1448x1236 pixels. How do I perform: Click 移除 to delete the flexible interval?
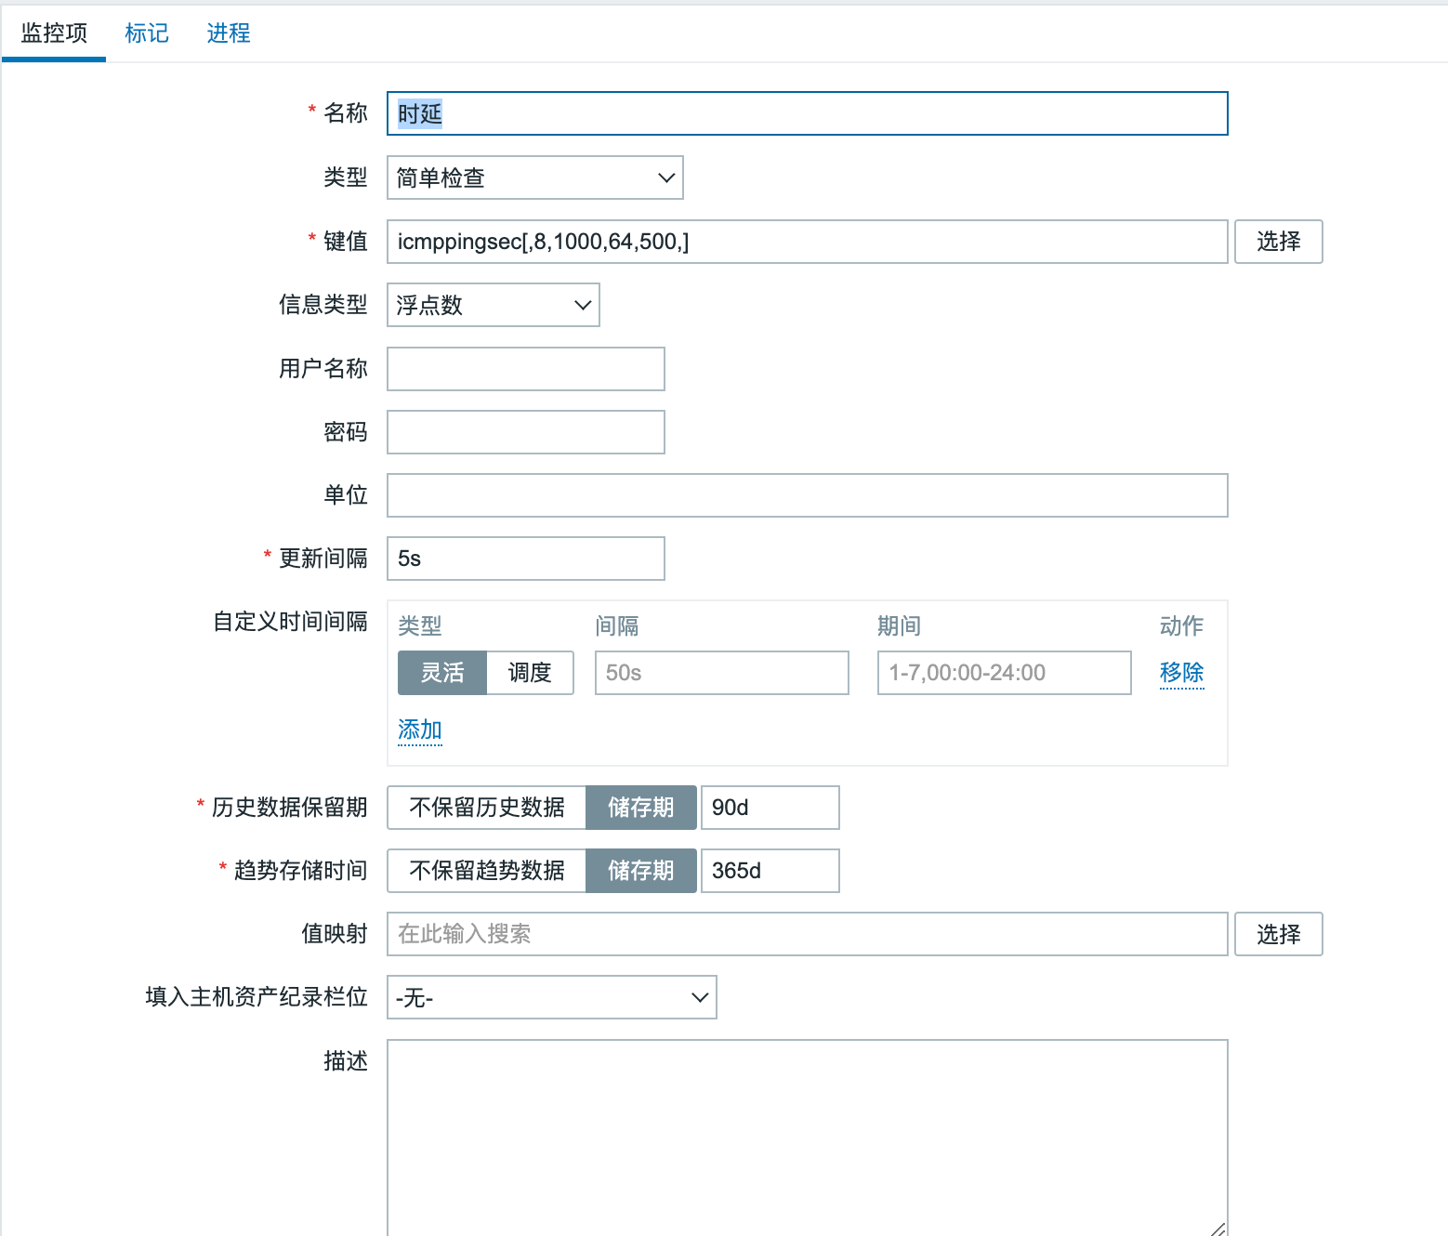pos(1181,672)
